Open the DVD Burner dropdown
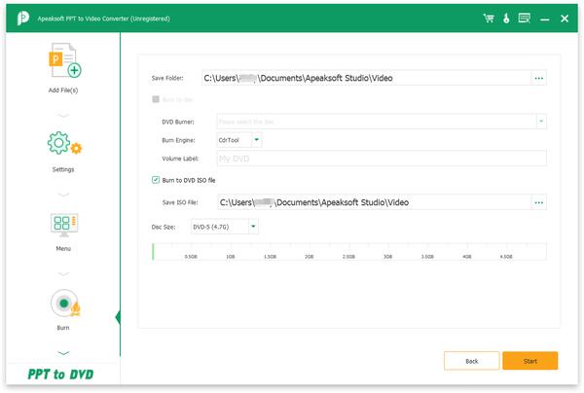The image size is (584, 393). pyautogui.click(x=541, y=122)
